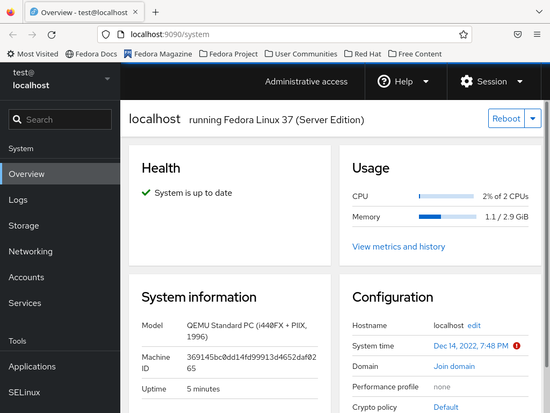The width and height of the screenshot is (550, 413).
Task: Click the page vertical scrollbar
Action: click(x=546, y=234)
